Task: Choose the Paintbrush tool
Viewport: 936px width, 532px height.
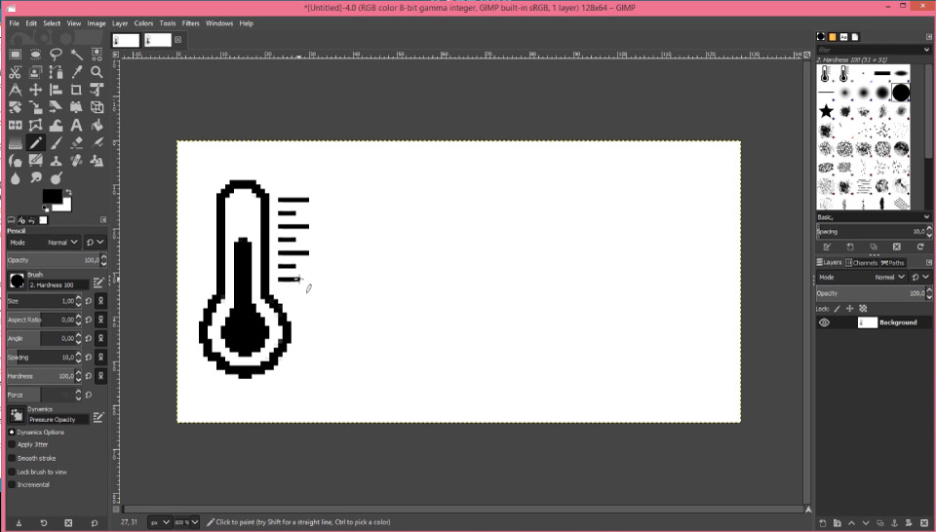Action: [x=56, y=143]
